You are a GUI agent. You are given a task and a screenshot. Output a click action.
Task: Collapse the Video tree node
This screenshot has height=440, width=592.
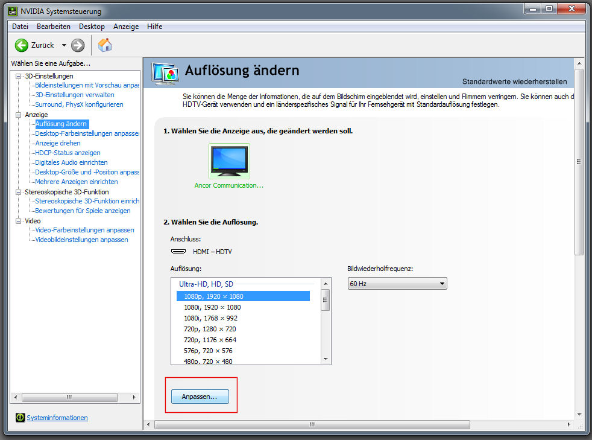(x=18, y=221)
